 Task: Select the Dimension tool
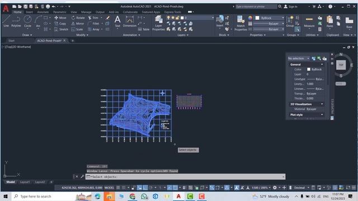(129, 21)
